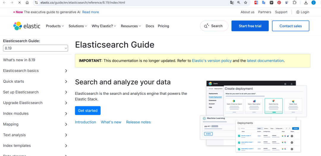Image resolution: width=321 pixels, height=156 pixels.
Task: Open the translate page icon in address bar
Action: 232,3
